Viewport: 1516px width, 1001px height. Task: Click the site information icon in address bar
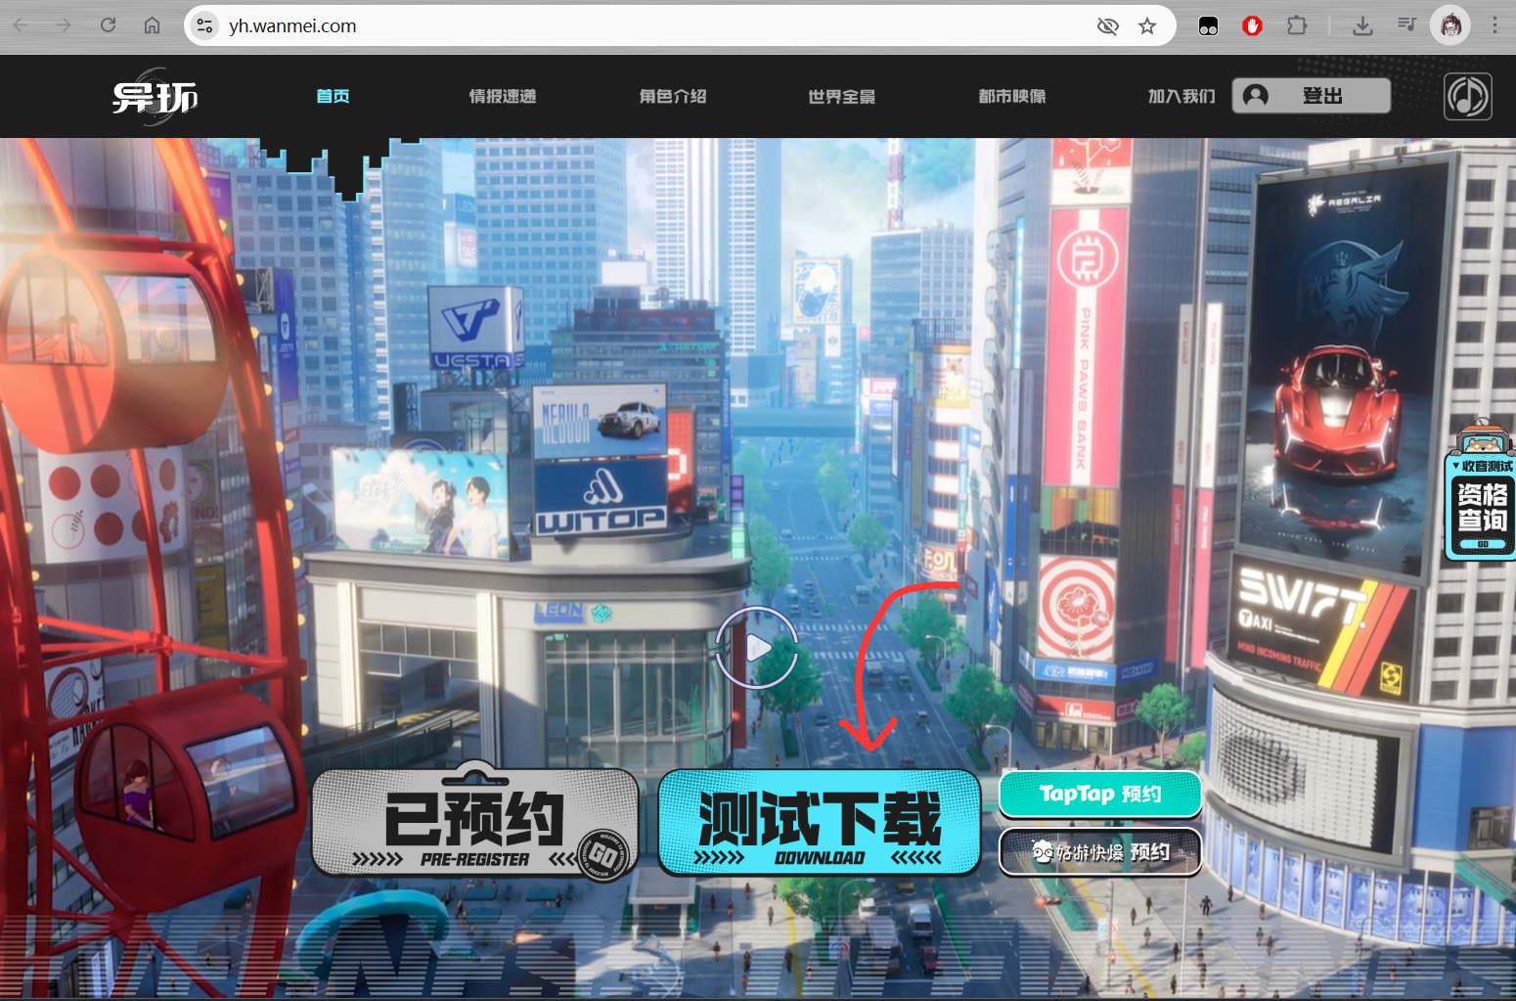pos(204,26)
